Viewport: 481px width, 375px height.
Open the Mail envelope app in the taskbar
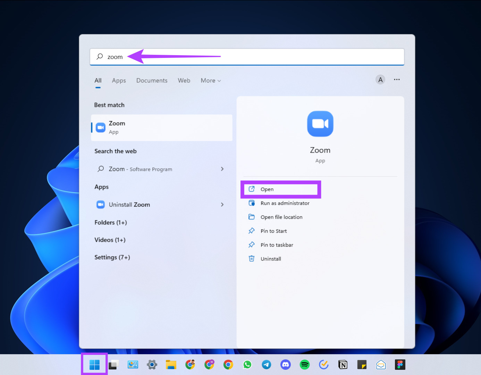[381, 365]
